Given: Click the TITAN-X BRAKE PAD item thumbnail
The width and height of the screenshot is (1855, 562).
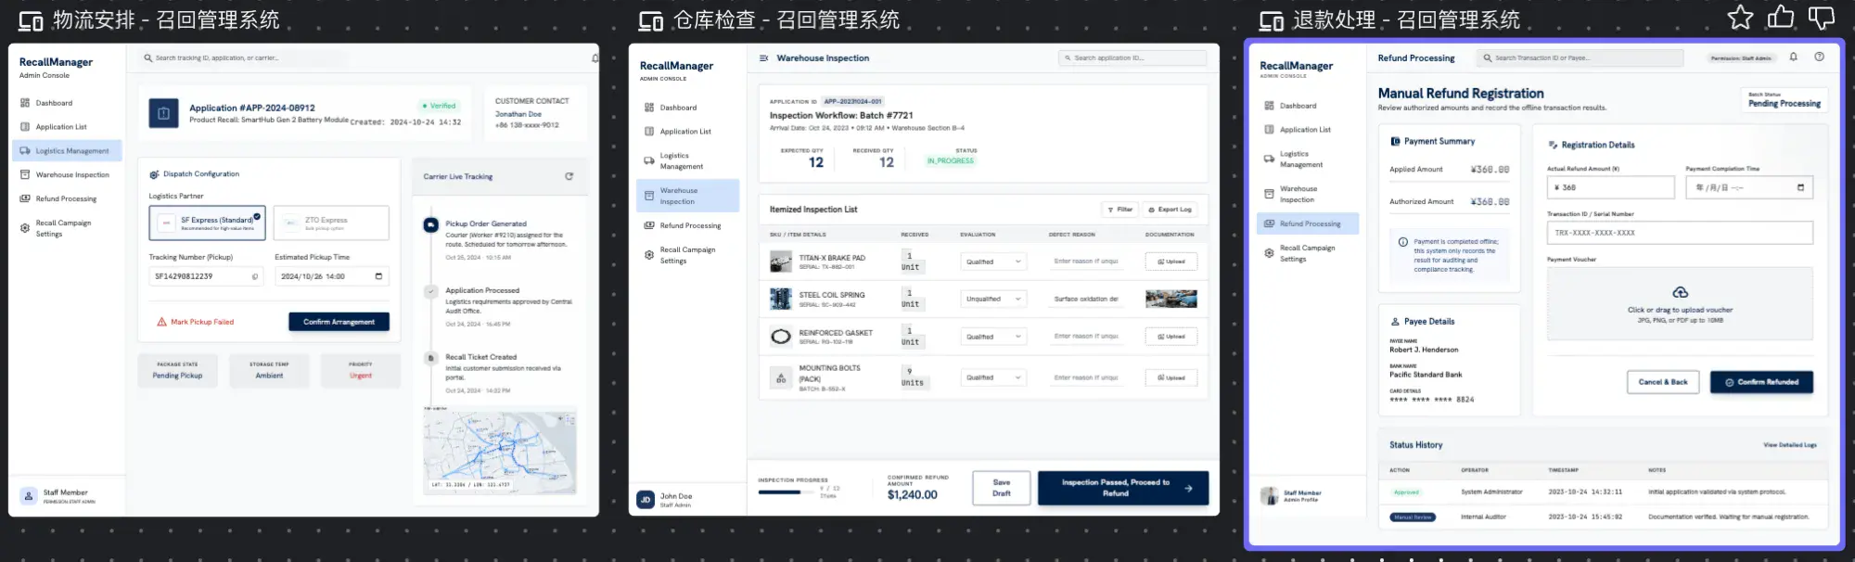Looking at the screenshot, I should (781, 262).
